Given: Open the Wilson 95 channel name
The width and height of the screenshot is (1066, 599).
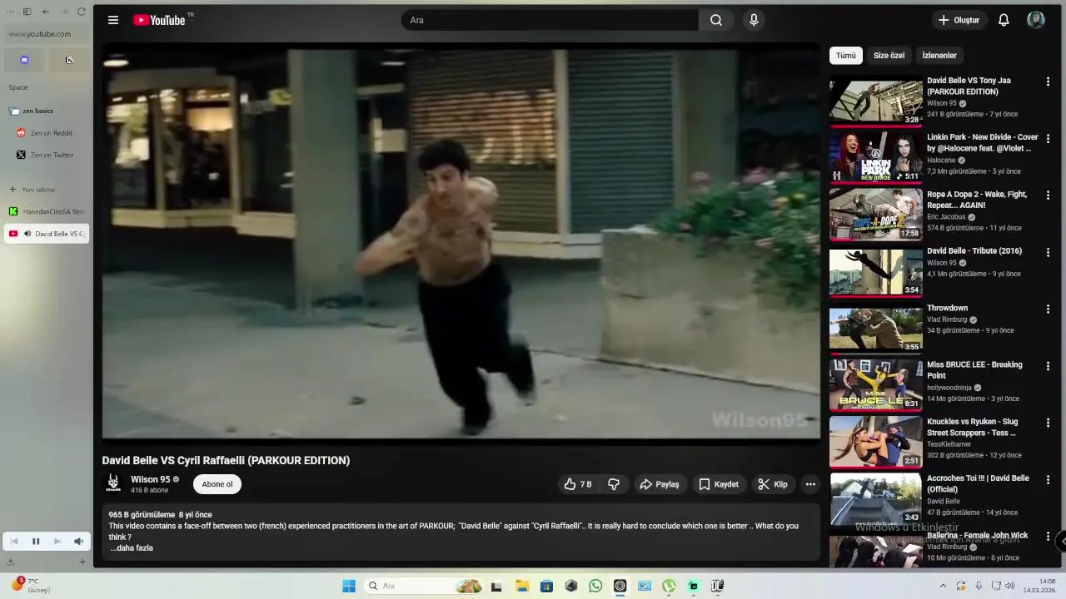Looking at the screenshot, I should [150, 480].
